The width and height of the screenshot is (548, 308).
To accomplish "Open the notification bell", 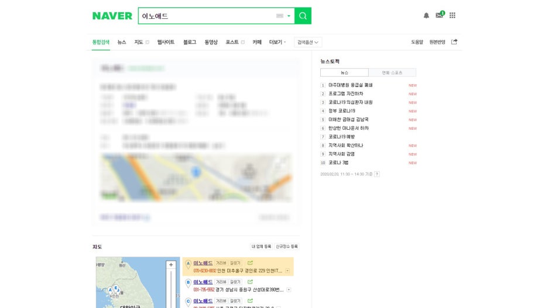I will click(x=426, y=15).
